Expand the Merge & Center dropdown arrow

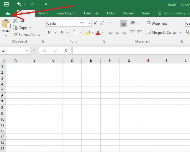click(x=181, y=33)
